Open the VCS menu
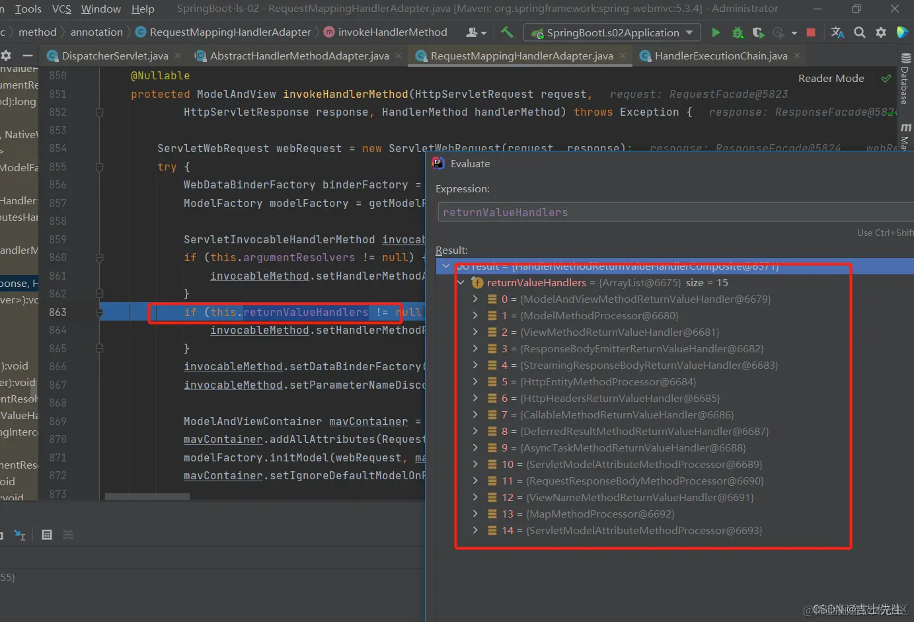This screenshot has height=622, width=914. pos(61,9)
